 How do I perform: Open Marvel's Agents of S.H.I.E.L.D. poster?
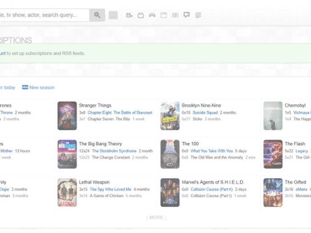click(170, 193)
